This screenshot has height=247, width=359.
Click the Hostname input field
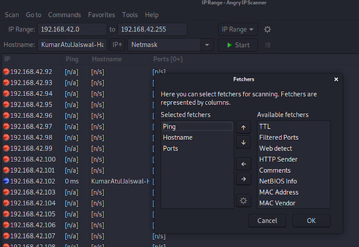point(72,45)
